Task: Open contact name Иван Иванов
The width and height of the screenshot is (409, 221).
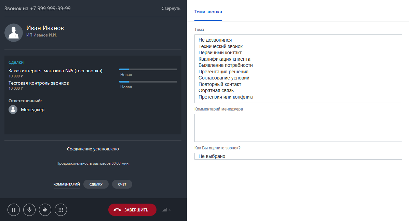Action: click(x=45, y=28)
